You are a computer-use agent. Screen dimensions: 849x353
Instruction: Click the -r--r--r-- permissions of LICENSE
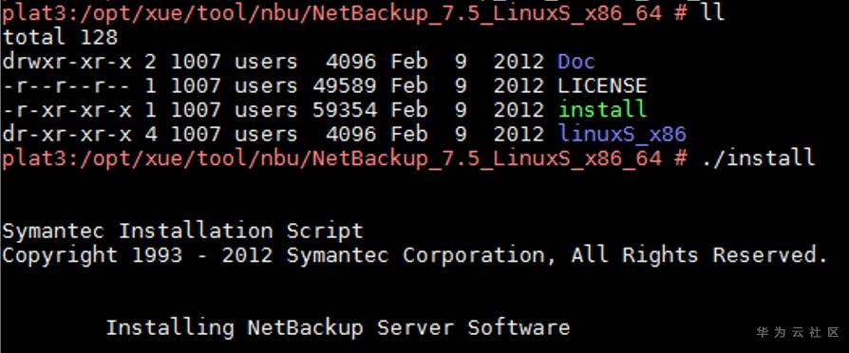point(66,86)
